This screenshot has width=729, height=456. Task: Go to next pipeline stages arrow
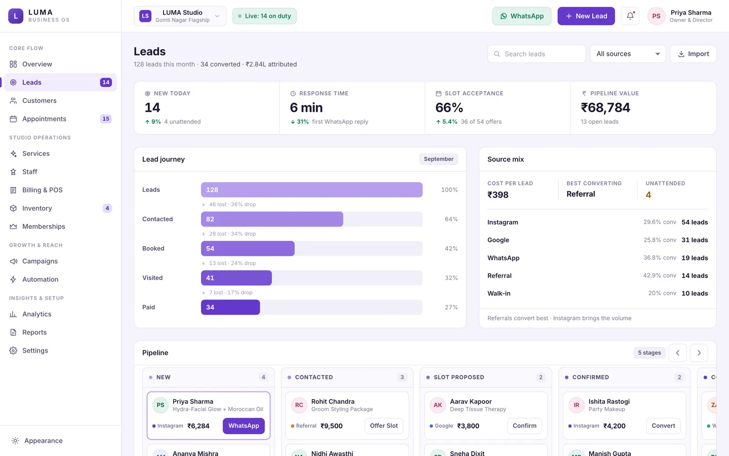[x=699, y=353]
